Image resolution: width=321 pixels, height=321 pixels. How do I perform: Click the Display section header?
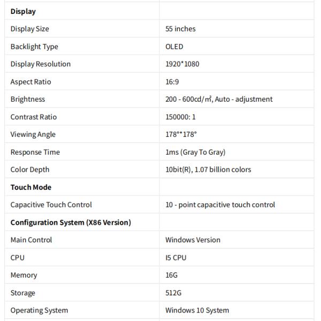click(x=23, y=11)
